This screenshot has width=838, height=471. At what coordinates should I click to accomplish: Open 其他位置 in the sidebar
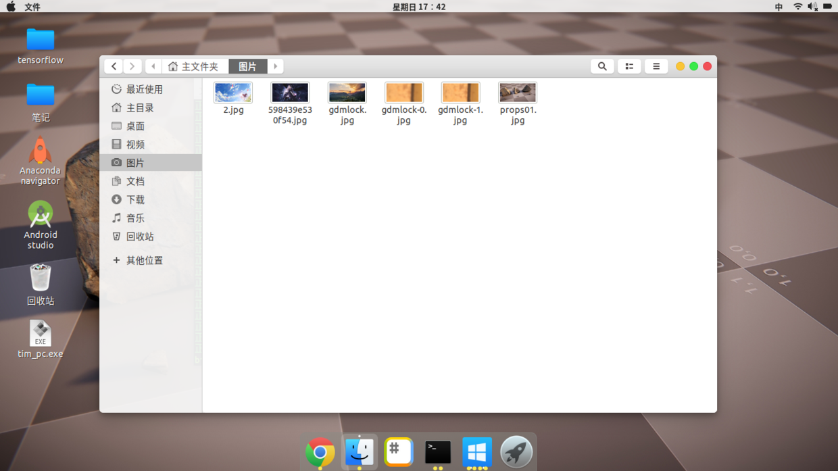coord(144,260)
